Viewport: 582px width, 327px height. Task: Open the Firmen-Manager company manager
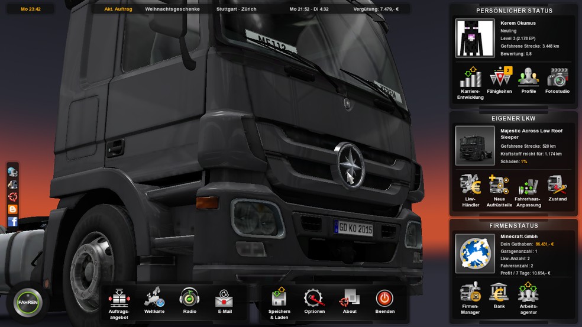[470, 292]
